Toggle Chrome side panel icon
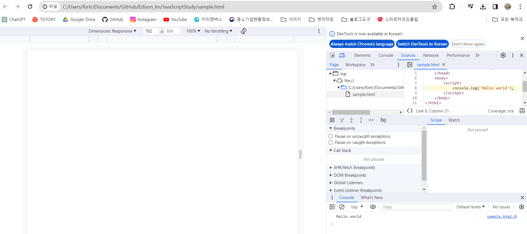The image size is (527, 234). coord(495,7)
